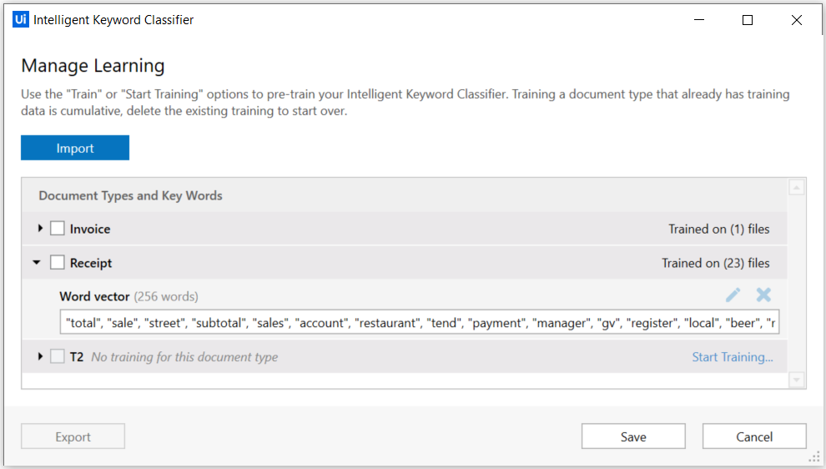This screenshot has width=826, height=469.
Task: Select the Invoice row trained files label
Action: [719, 229]
